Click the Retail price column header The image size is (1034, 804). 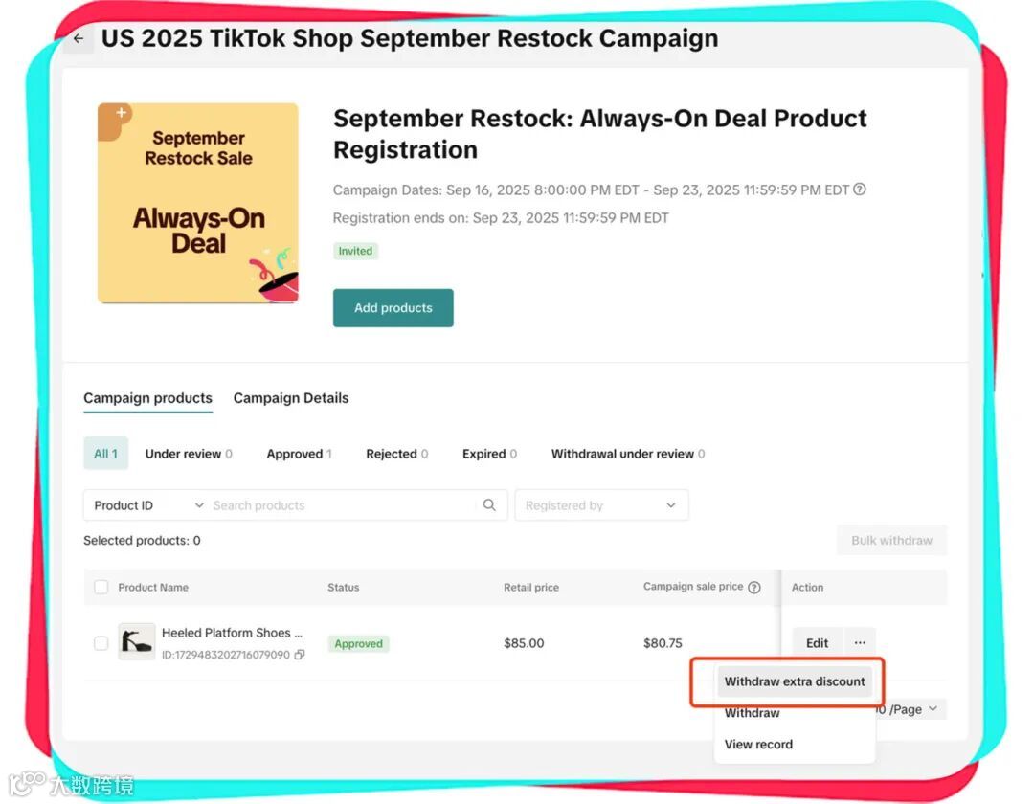click(530, 587)
